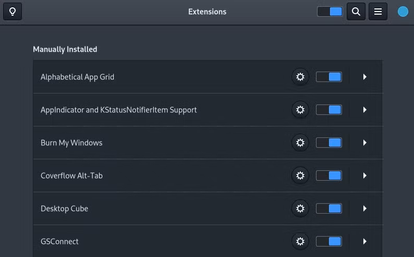Open the hamburger menu button
414x257 pixels.
378,11
